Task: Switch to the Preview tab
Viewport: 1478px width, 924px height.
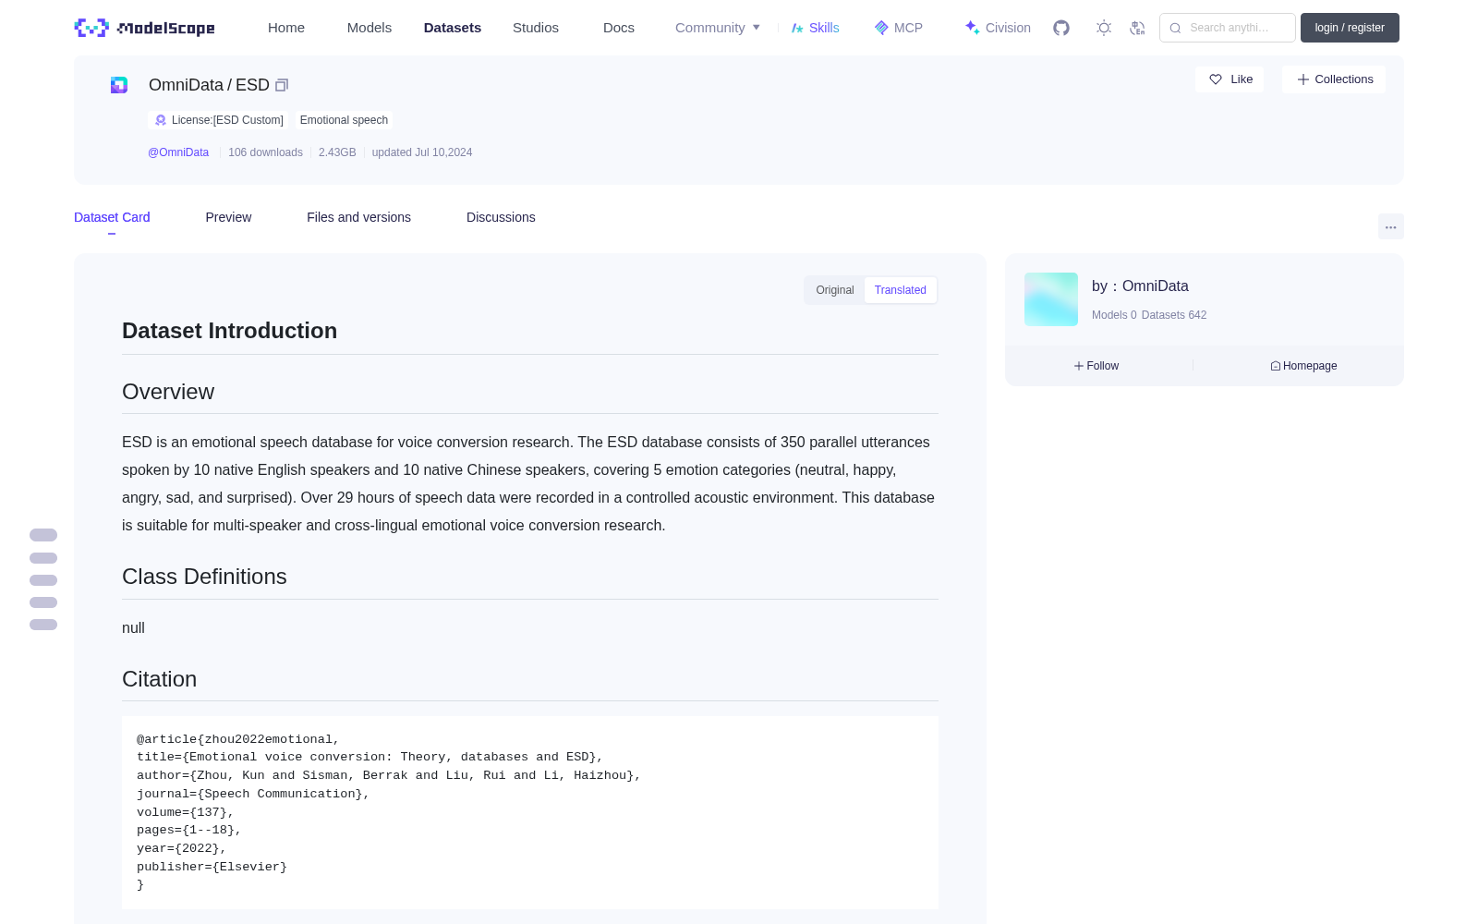Action: (228, 217)
